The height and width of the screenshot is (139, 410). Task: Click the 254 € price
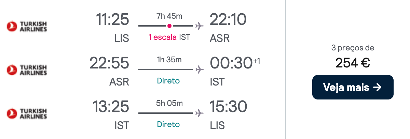353,63
